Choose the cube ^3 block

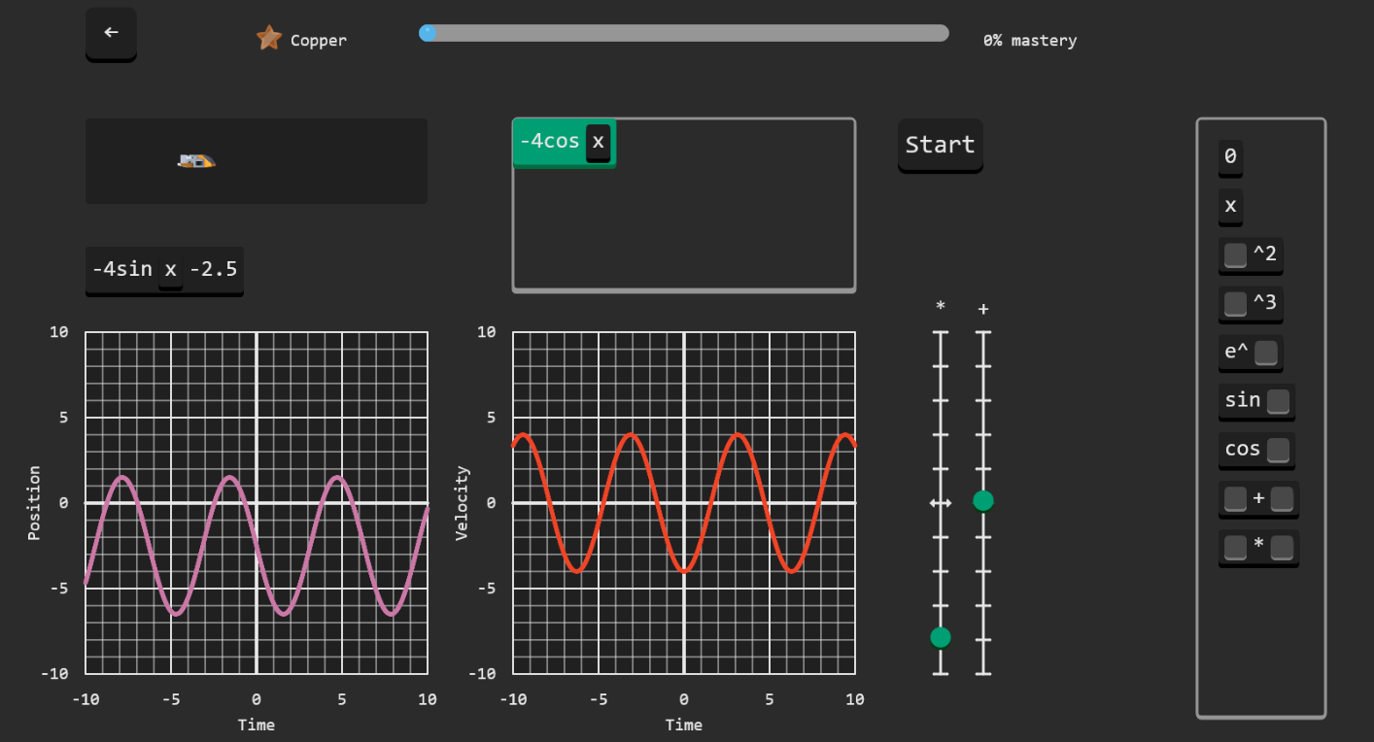pyautogui.click(x=1263, y=304)
